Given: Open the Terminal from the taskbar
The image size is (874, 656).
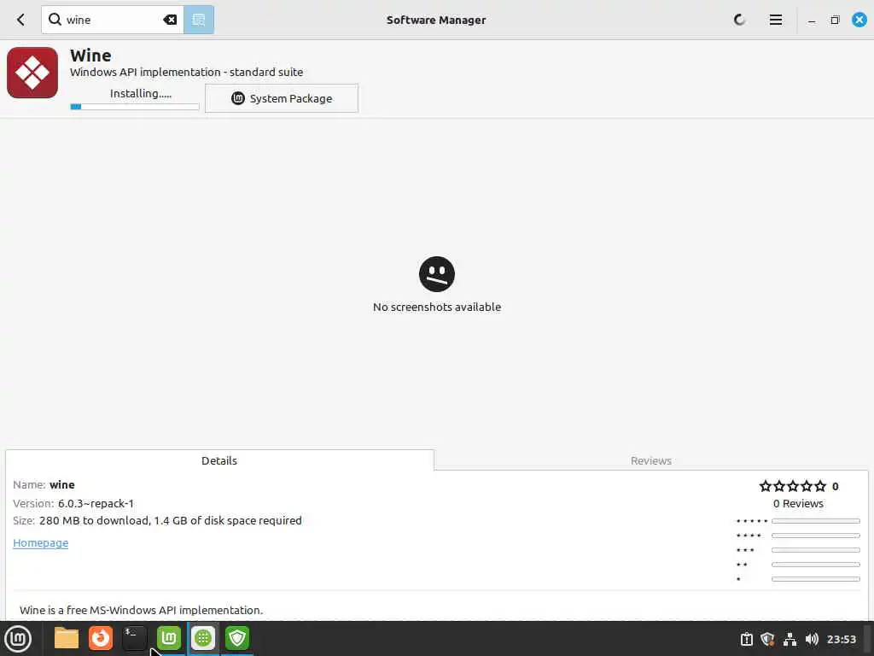Looking at the screenshot, I should pyautogui.click(x=134, y=638).
